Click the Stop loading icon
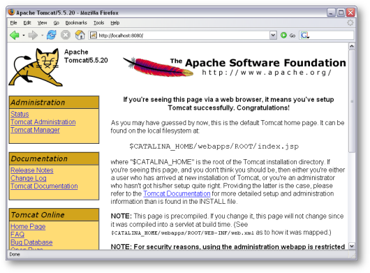Viewport: 370px width, 273px height. tap(66, 35)
